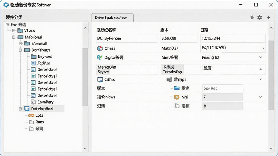Click the PC ByPerore name field
Viewport: 278px width, 156px height.
point(126,38)
